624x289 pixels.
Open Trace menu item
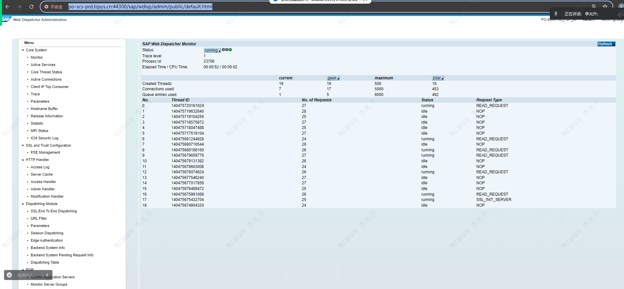pos(35,94)
